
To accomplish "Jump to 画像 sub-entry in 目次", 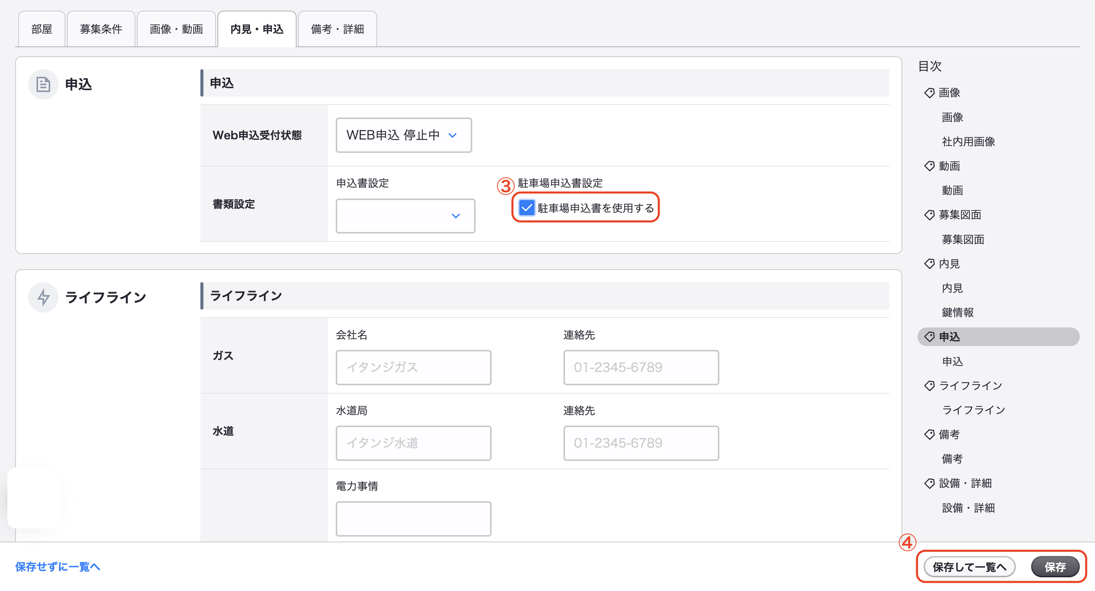I will tap(952, 118).
